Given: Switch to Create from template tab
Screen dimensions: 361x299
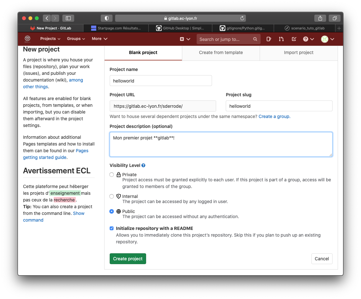Looking at the screenshot, I should coord(221,52).
